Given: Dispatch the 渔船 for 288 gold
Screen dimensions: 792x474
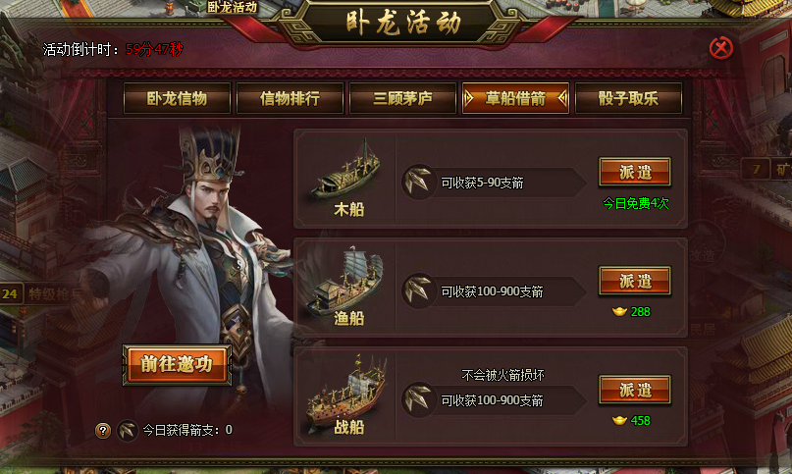Looking at the screenshot, I should (635, 281).
